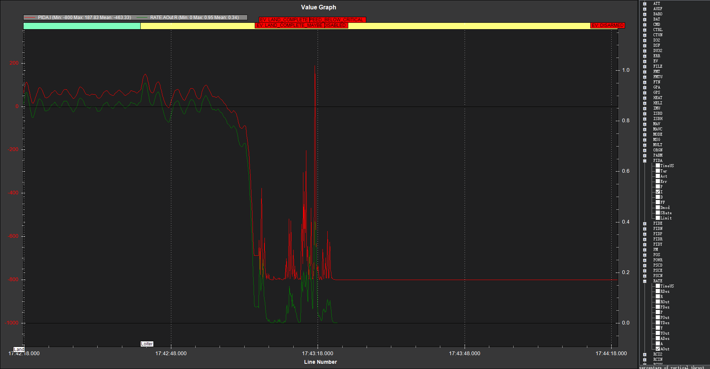
Task: Select the MSG tree item label
Action: (657, 139)
